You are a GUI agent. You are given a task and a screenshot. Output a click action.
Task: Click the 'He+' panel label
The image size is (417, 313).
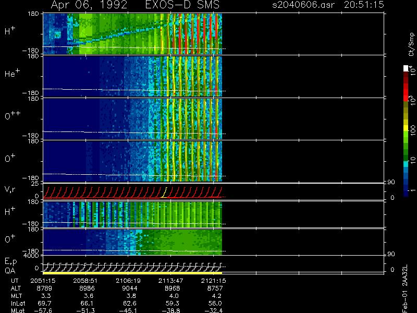[x=12, y=73]
